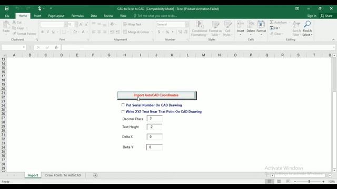The height and width of the screenshot is (189, 337).
Task: Expand the Clear dropdown
Action: tap(282, 34)
